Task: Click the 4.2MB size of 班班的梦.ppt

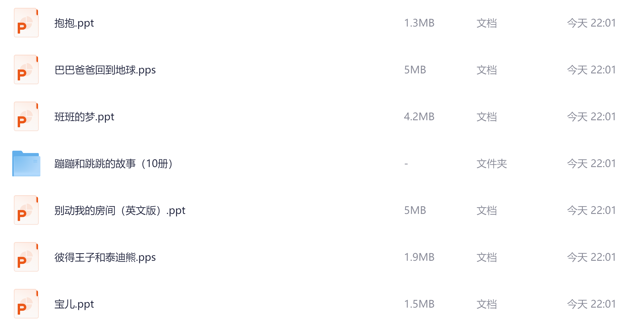Action: (x=419, y=117)
